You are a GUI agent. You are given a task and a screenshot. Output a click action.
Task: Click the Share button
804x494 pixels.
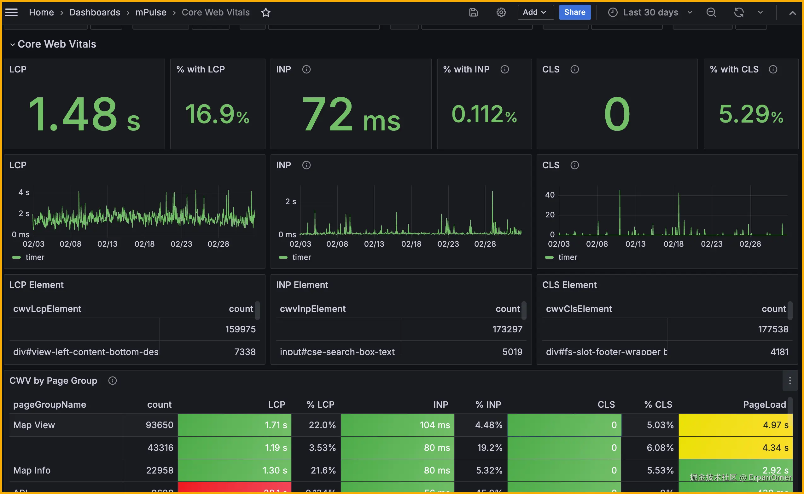[574, 12]
